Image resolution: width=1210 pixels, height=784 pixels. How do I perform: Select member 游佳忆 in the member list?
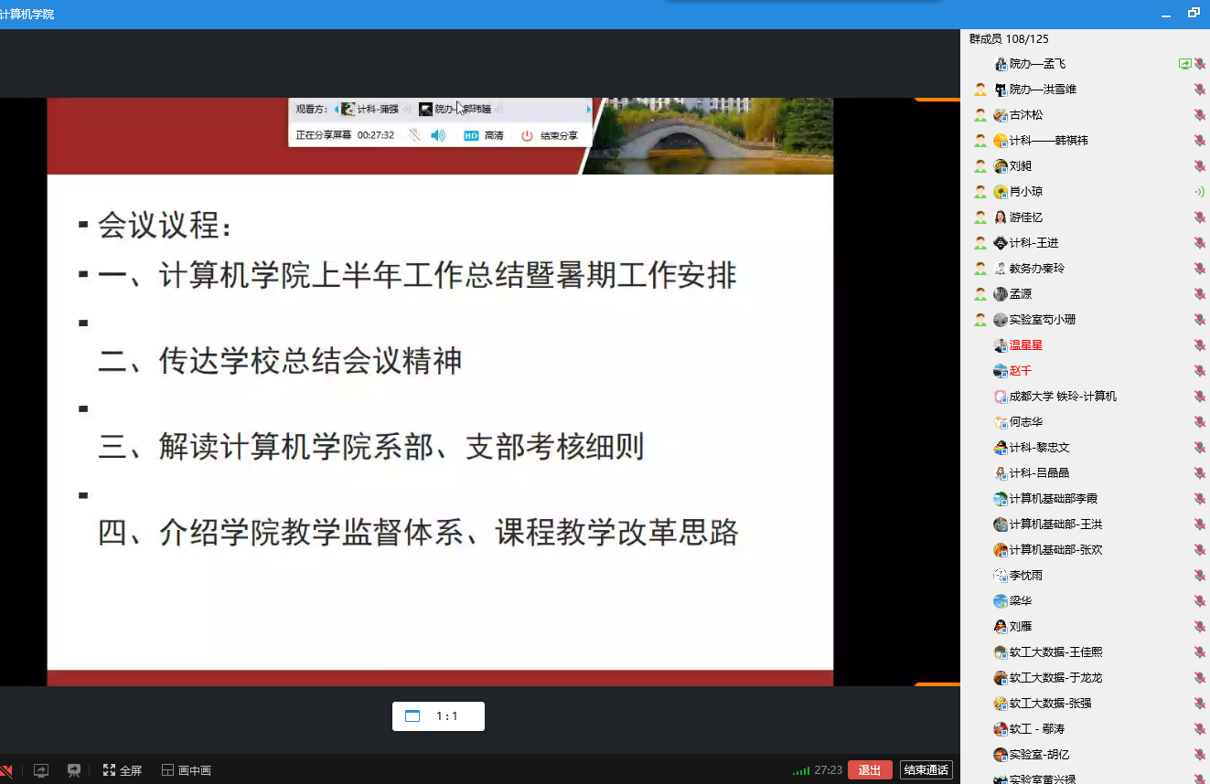(1025, 217)
